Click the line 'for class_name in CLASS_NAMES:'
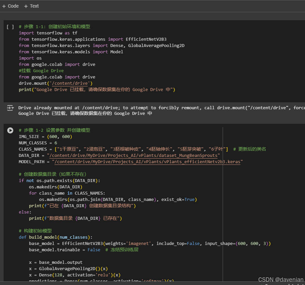Screen dimensions: 305x285 [x=67, y=193]
